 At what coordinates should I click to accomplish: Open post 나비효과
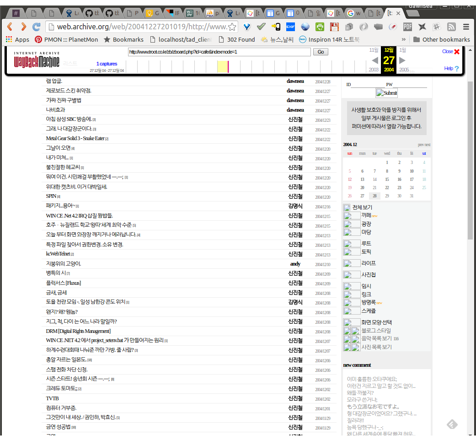click(x=55, y=110)
